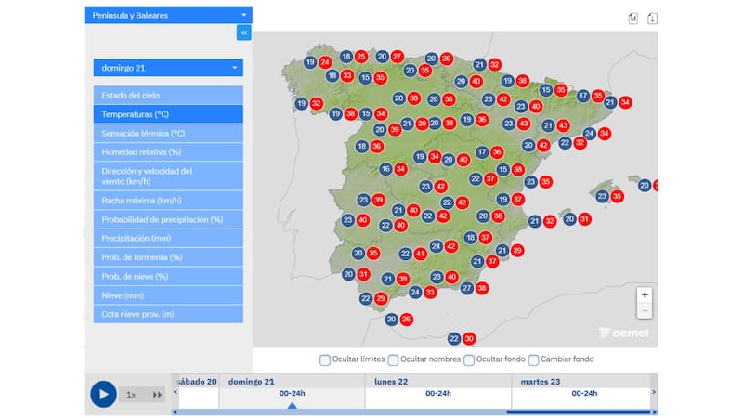Choose Precipitación (mm) option

click(x=168, y=239)
